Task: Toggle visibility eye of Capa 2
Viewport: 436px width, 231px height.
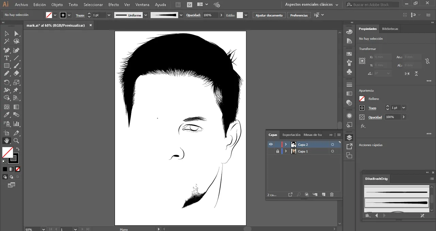Action: (271, 144)
